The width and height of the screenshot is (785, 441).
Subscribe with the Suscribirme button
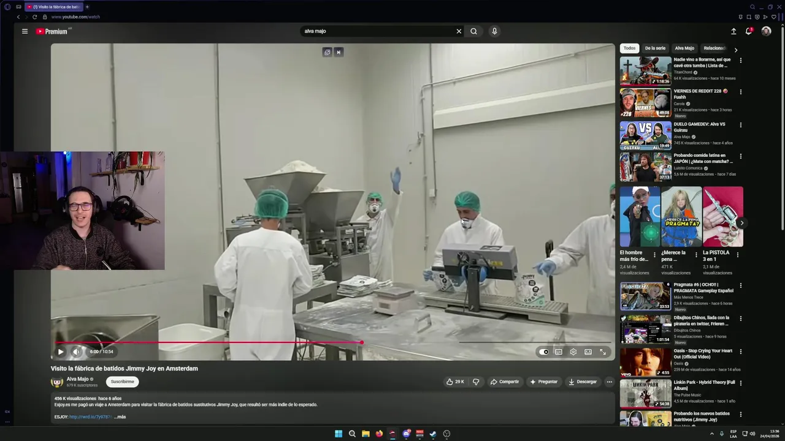tap(122, 382)
